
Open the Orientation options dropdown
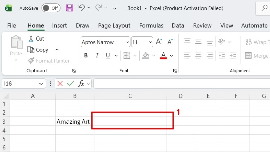(229, 42)
